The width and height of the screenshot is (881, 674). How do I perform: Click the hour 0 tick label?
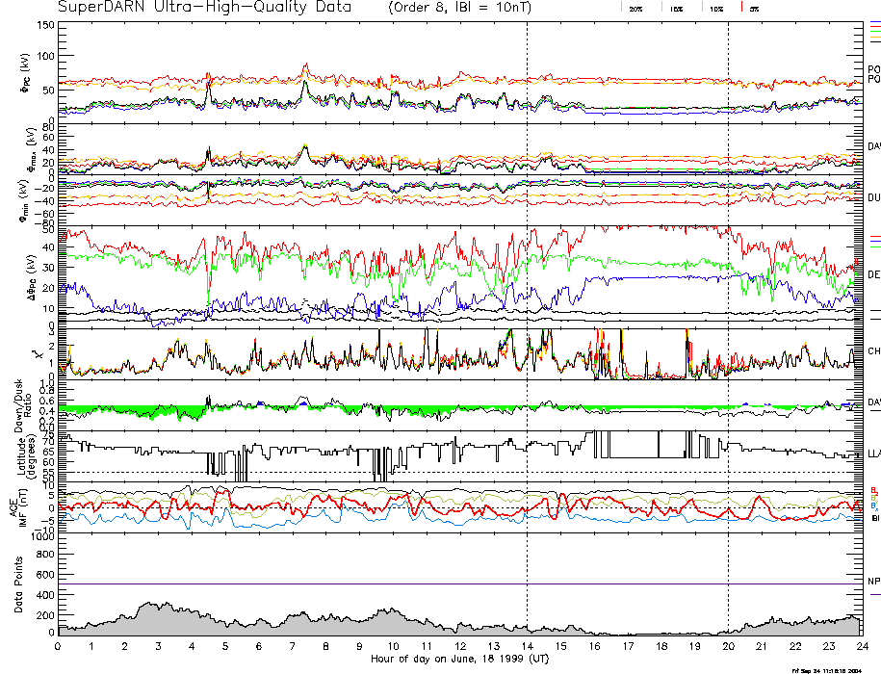(x=58, y=646)
